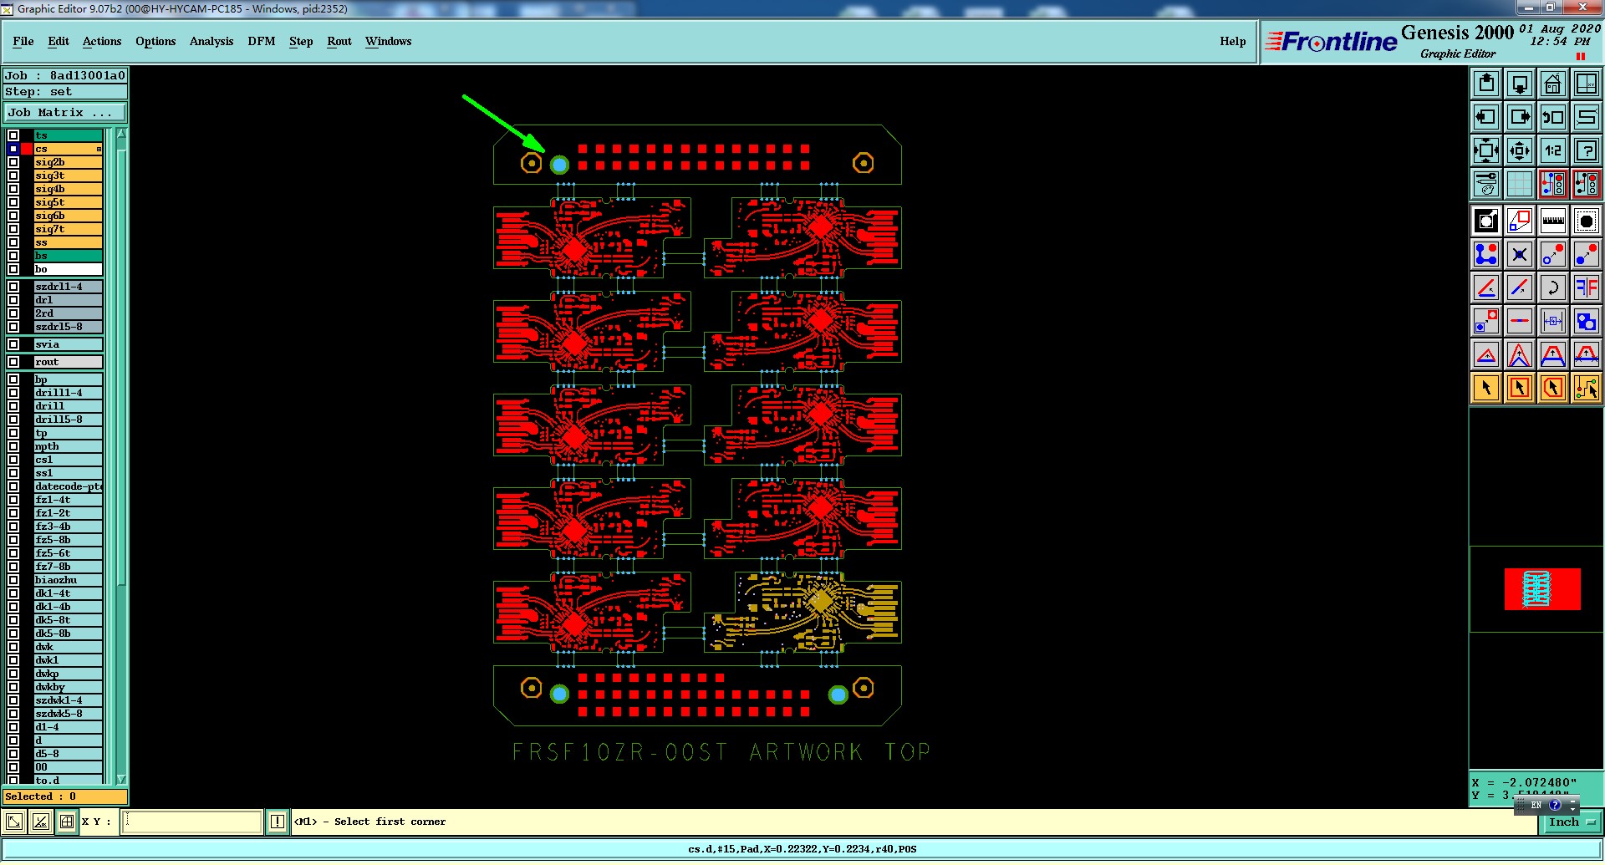Open the Help menu

point(1233,41)
